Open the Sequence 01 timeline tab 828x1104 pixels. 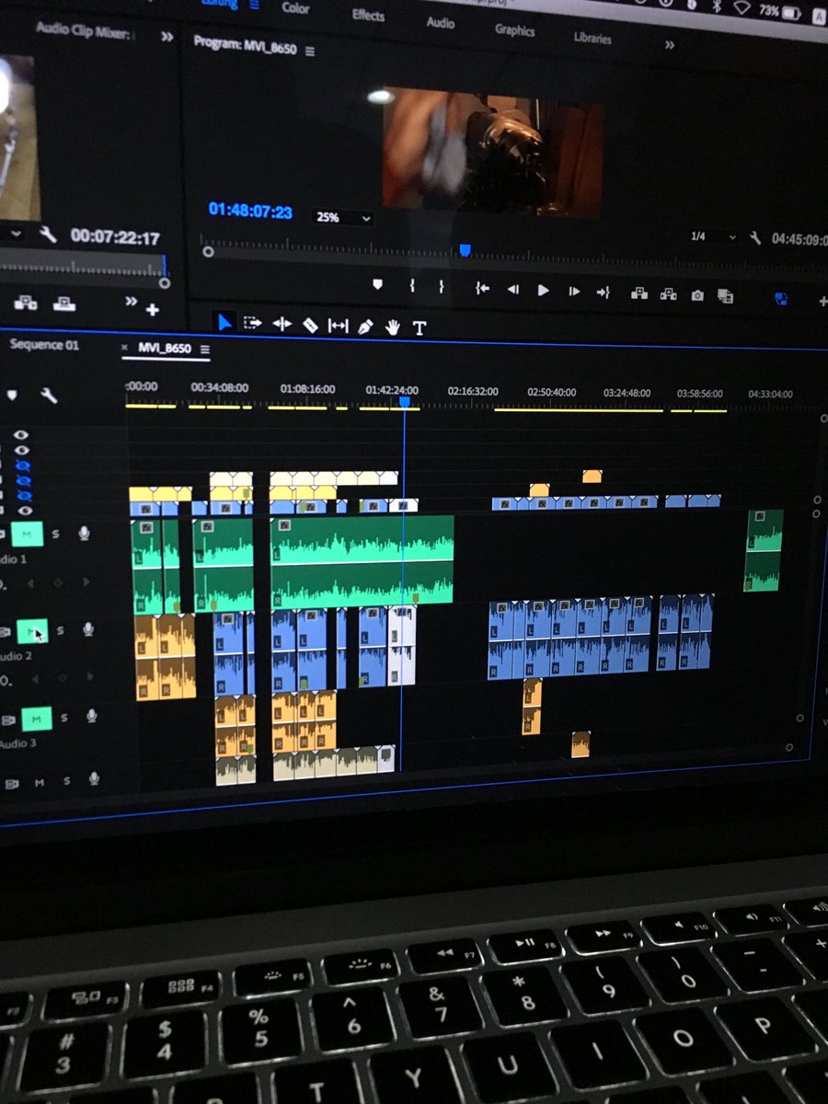(x=44, y=345)
